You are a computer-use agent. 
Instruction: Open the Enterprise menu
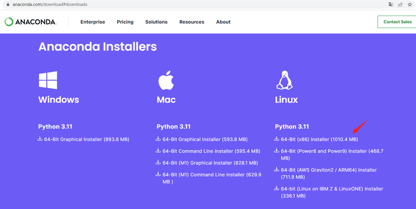point(92,22)
